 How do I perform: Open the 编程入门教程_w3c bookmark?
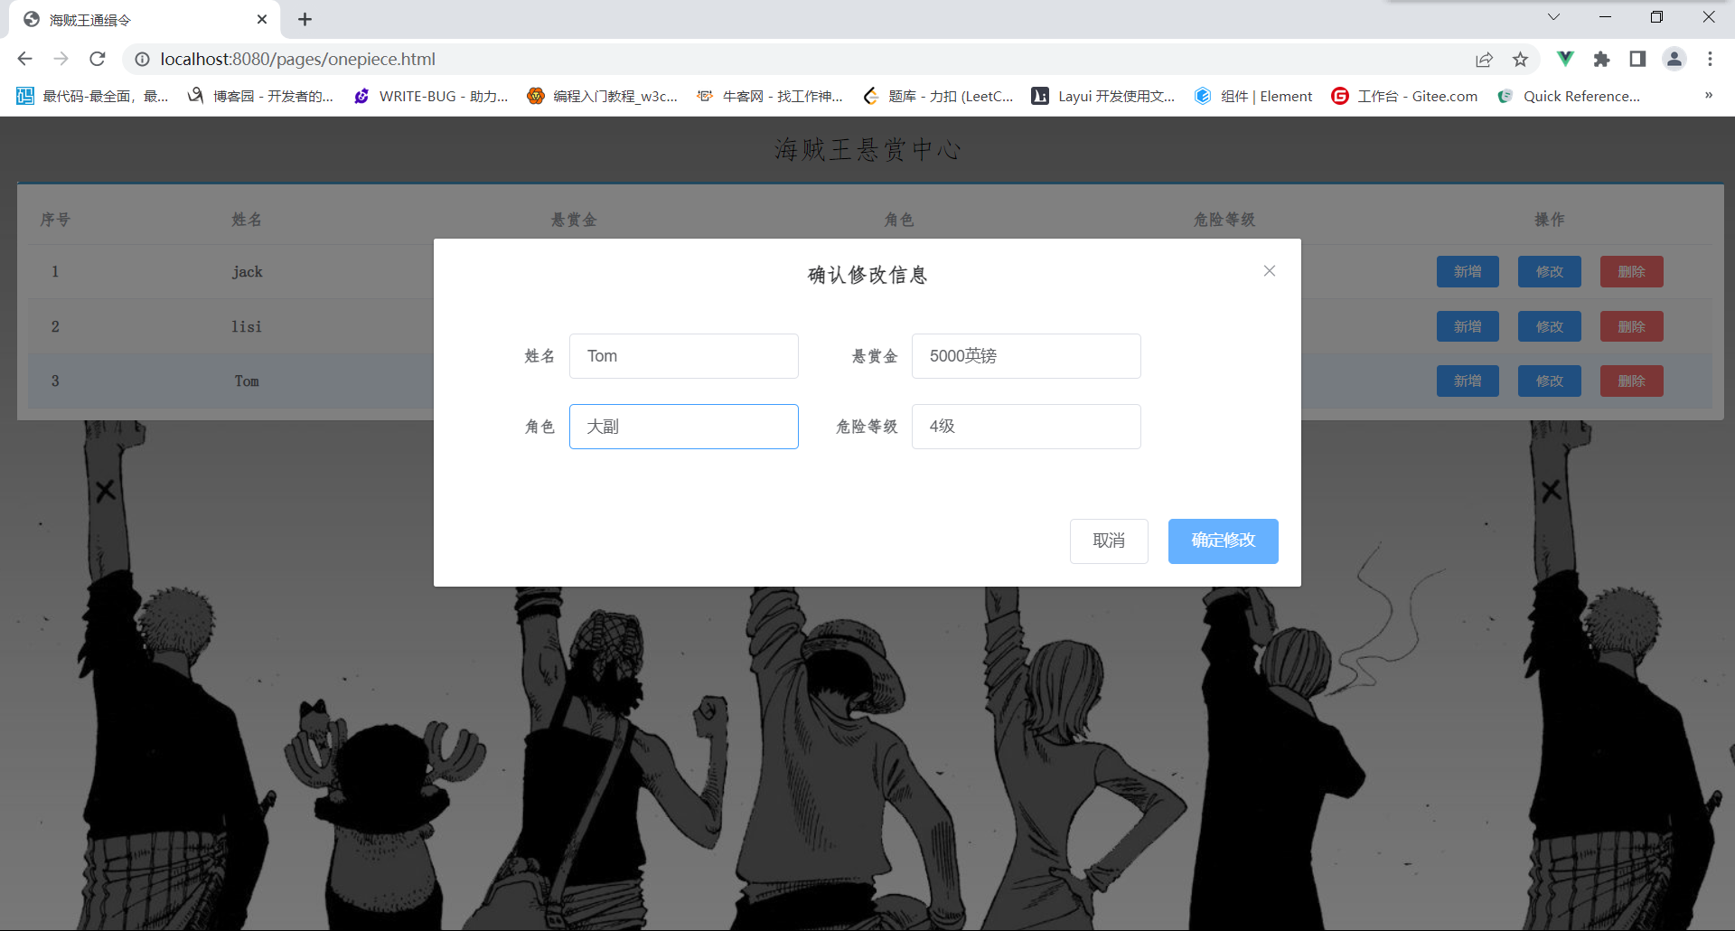point(602,96)
